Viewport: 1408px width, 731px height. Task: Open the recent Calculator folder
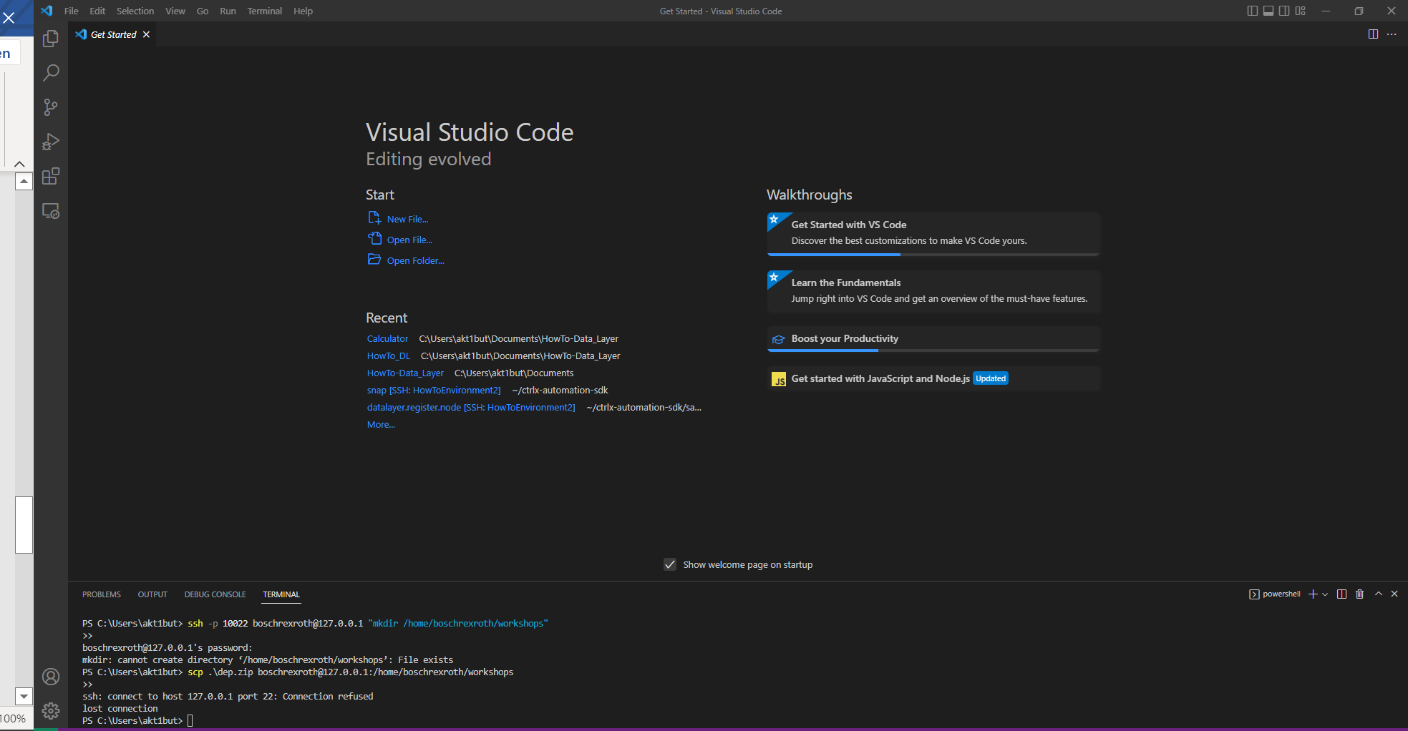[x=387, y=339]
